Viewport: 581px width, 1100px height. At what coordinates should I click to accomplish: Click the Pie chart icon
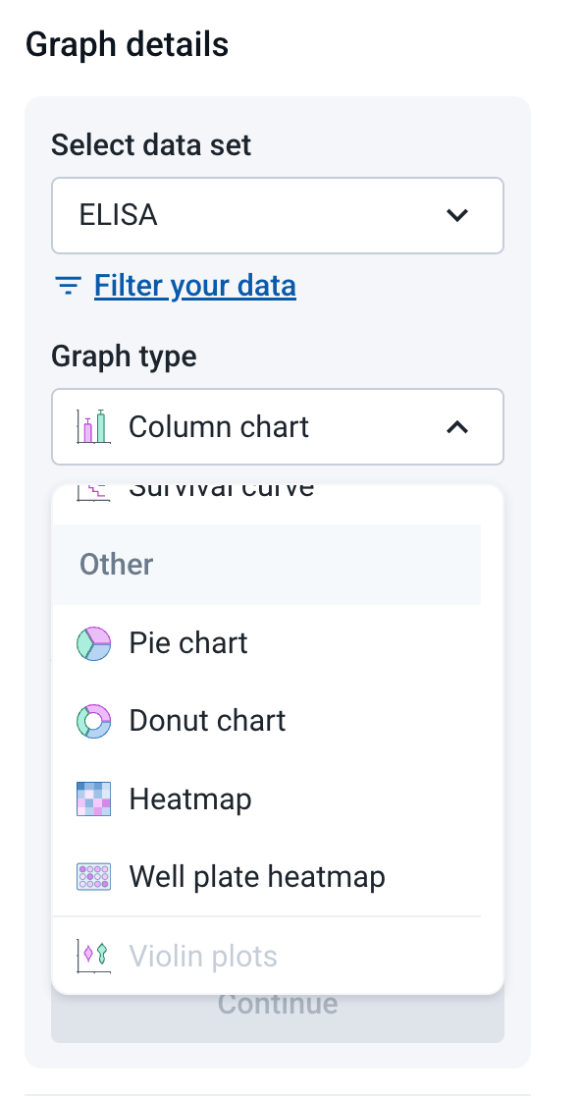pyautogui.click(x=93, y=643)
